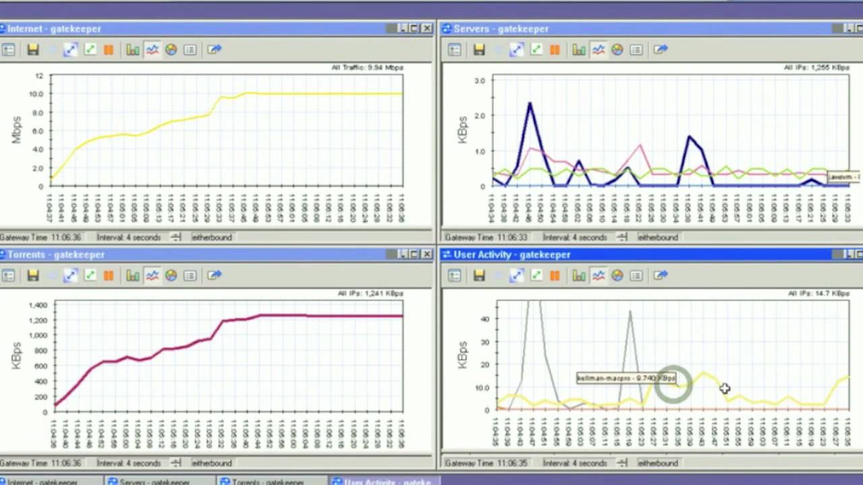Click export arrow icon in Servers window

coord(661,50)
